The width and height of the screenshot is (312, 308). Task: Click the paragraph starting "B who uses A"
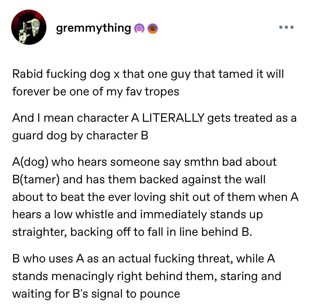pos(146,276)
